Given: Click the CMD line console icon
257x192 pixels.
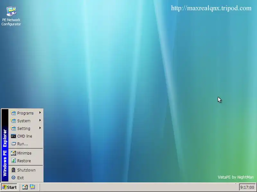Looking at the screenshot, I should click(13, 136).
